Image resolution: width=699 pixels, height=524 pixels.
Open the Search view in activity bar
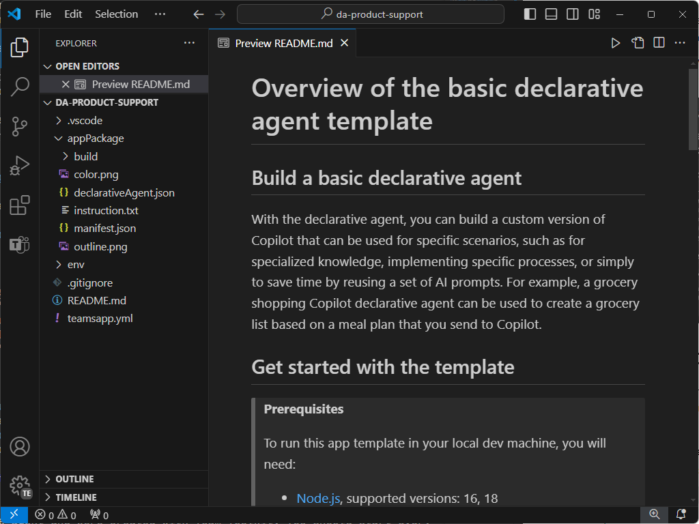(x=20, y=86)
